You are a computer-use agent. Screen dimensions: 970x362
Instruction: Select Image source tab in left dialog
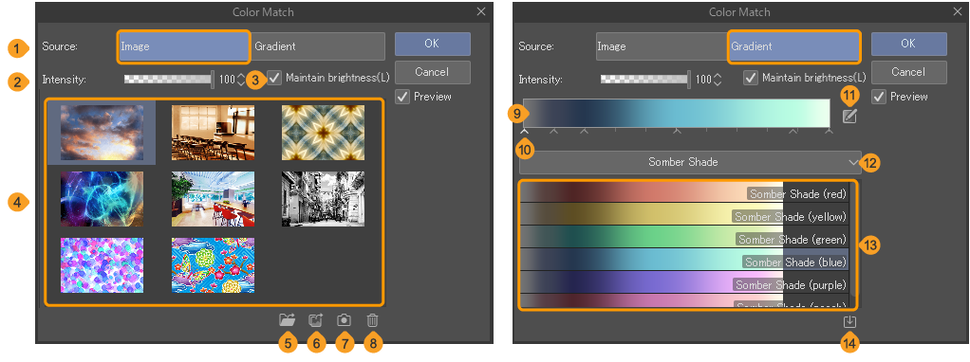pos(183,46)
